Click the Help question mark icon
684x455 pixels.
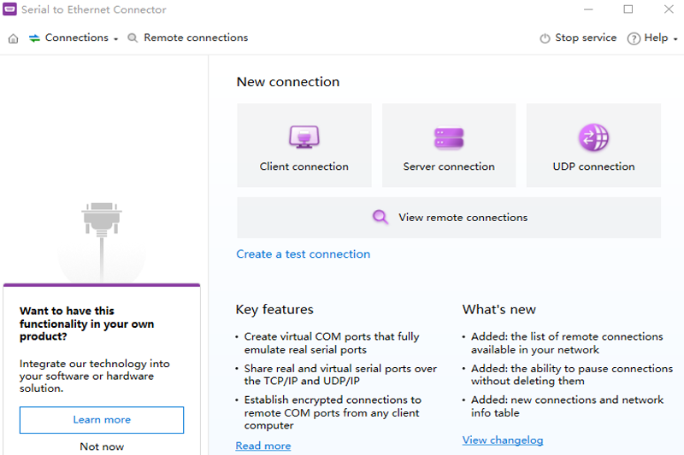tap(634, 38)
